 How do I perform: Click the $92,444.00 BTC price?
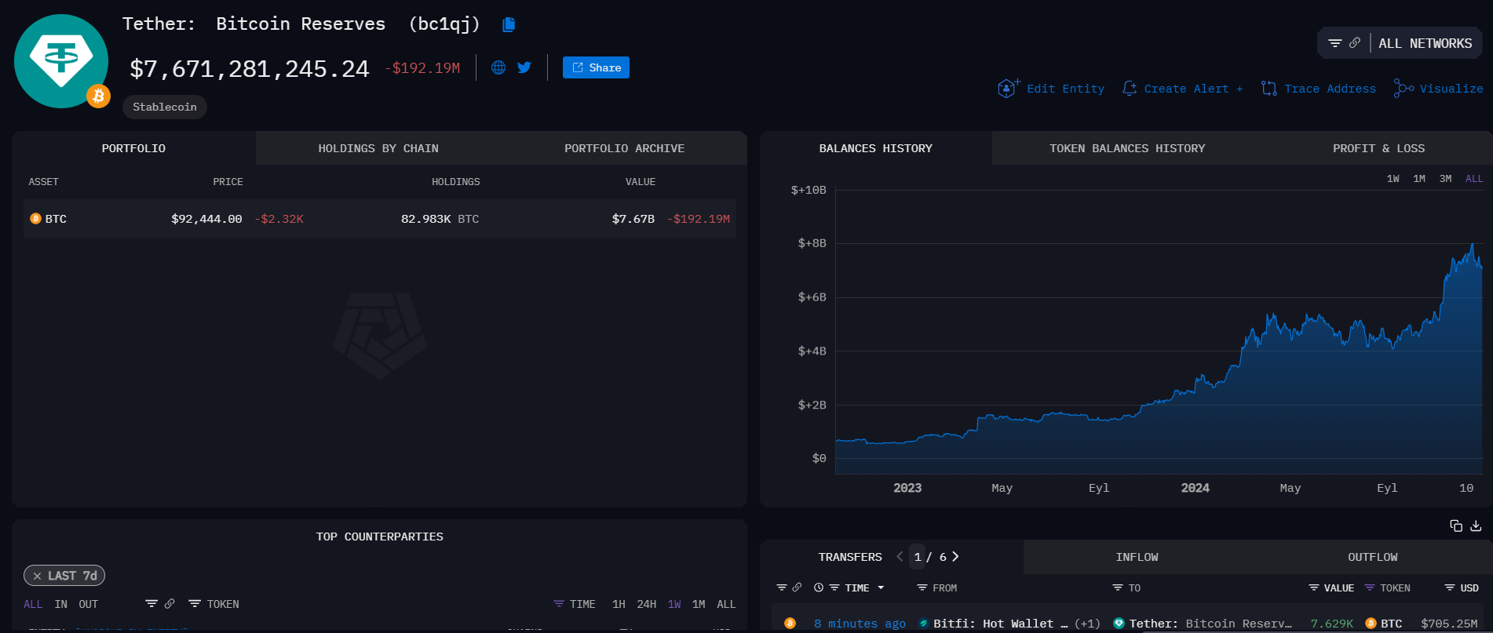206,219
